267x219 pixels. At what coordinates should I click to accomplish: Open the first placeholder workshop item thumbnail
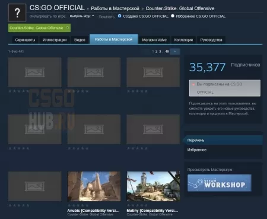point(35,72)
